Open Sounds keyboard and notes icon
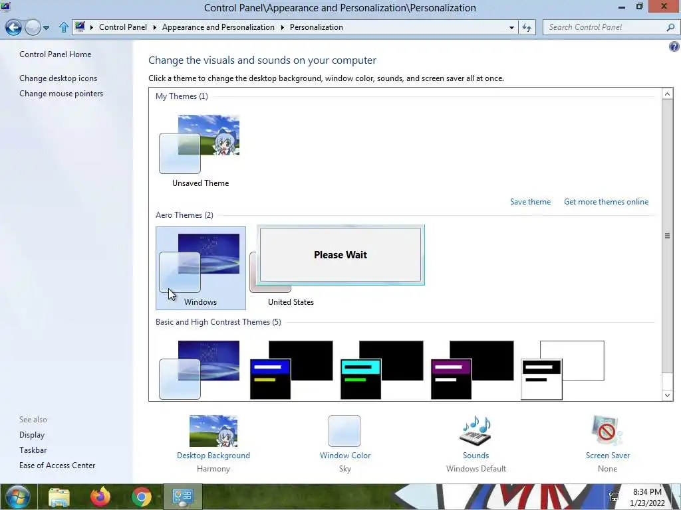 pyautogui.click(x=476, y=431)
